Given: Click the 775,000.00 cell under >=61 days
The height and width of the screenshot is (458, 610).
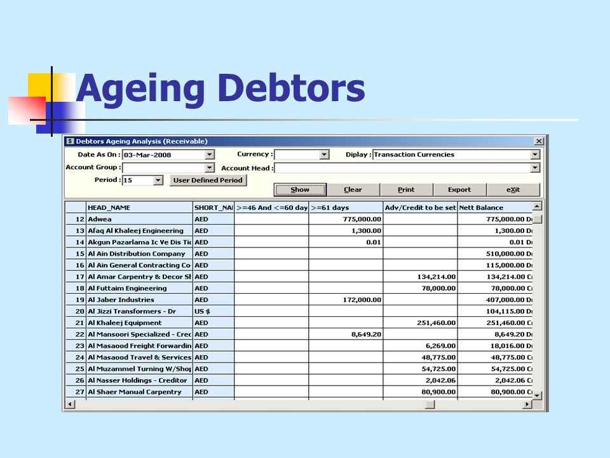Looking at the screenshot, I should pyautogui.click(x=346, y=219).
